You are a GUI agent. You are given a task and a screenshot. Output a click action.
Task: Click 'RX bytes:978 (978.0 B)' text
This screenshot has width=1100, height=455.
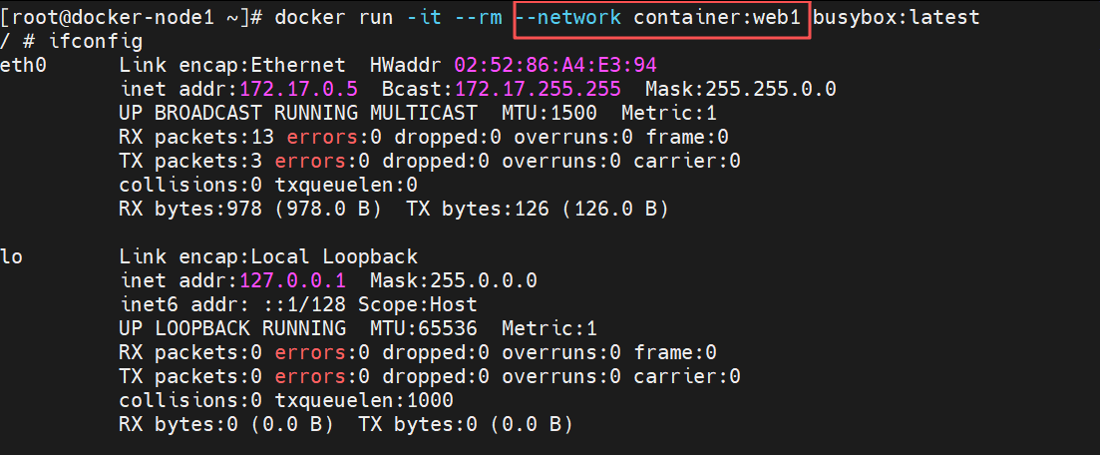pyautogui.click(x=250, y=209)
